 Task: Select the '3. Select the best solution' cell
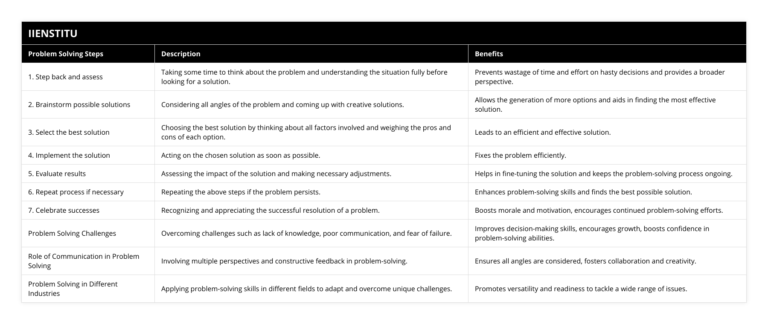[x=69, y=132]
